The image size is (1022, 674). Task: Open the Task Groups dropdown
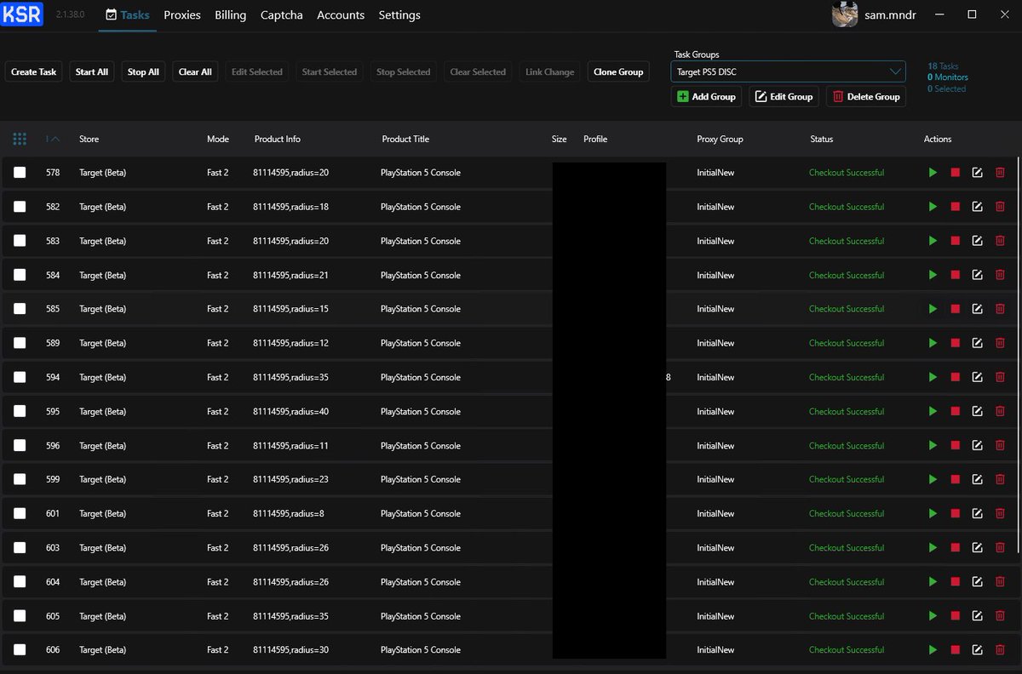point(788,71)
